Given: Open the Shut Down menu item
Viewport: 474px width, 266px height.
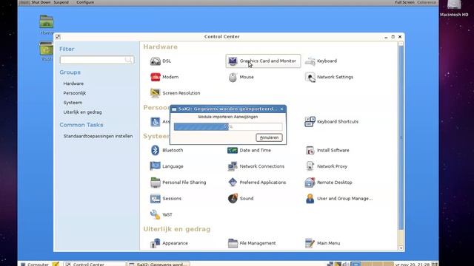Looking at the screenshot, I should point(41,2).
